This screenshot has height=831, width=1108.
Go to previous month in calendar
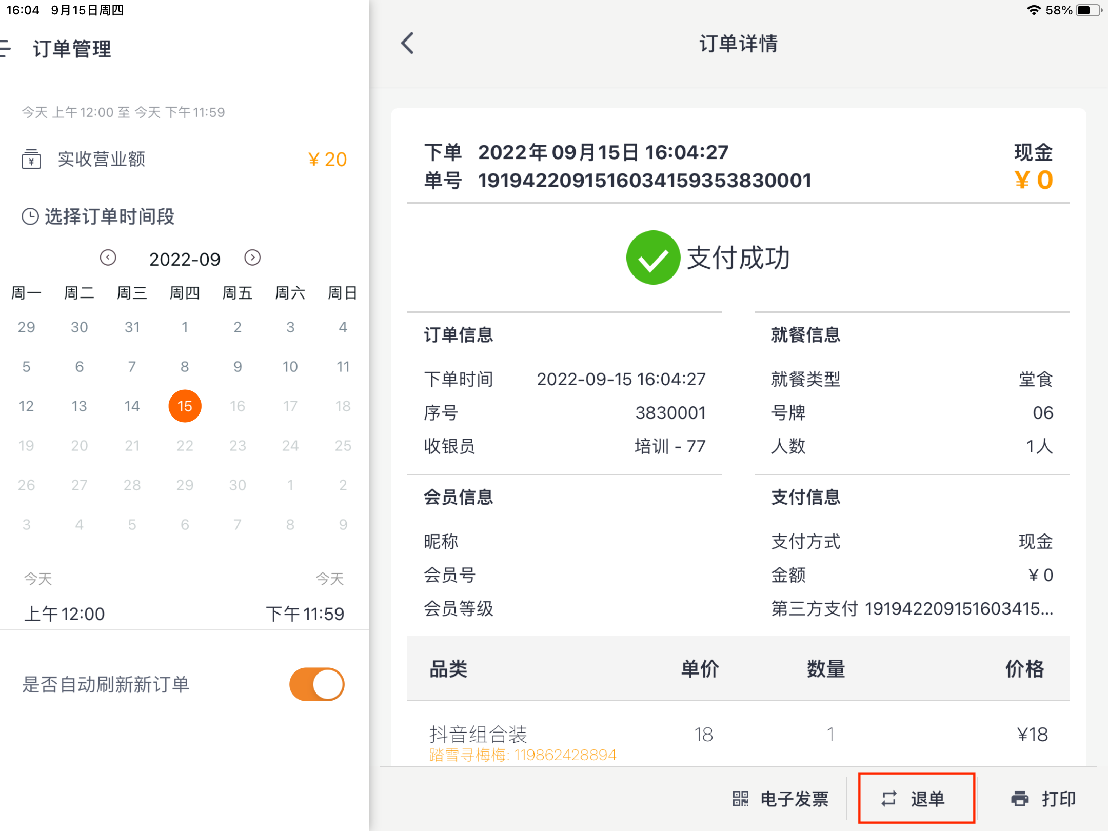pos(108,258)
